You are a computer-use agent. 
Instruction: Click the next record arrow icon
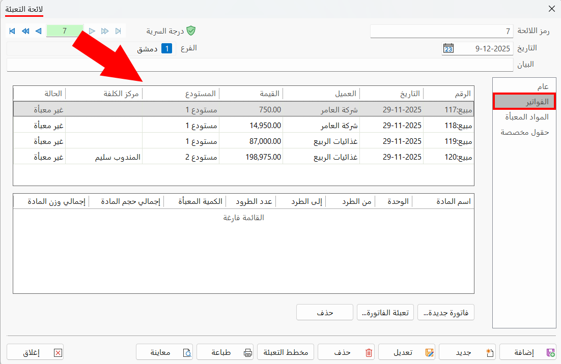pos(91,31)
